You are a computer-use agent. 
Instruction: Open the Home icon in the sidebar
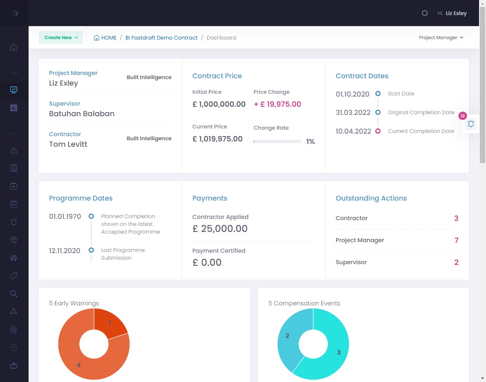point(13,48)
